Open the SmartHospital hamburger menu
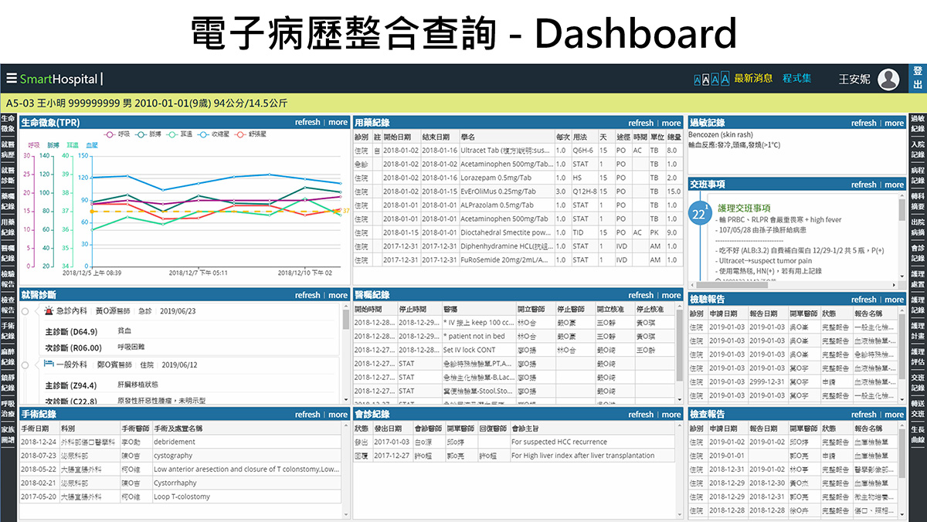The width and height of the screenshot is (927, 522). tap(11, 79)
